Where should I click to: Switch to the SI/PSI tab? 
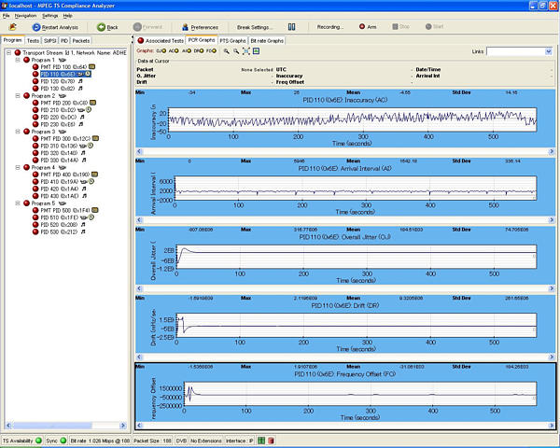(49, 41)
